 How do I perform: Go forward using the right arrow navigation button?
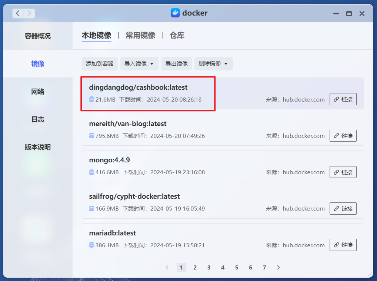coord(29,13)
